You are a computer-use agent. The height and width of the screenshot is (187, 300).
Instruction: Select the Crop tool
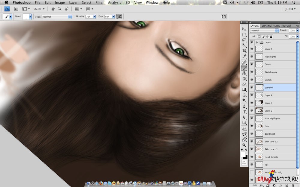click(244, 51)
